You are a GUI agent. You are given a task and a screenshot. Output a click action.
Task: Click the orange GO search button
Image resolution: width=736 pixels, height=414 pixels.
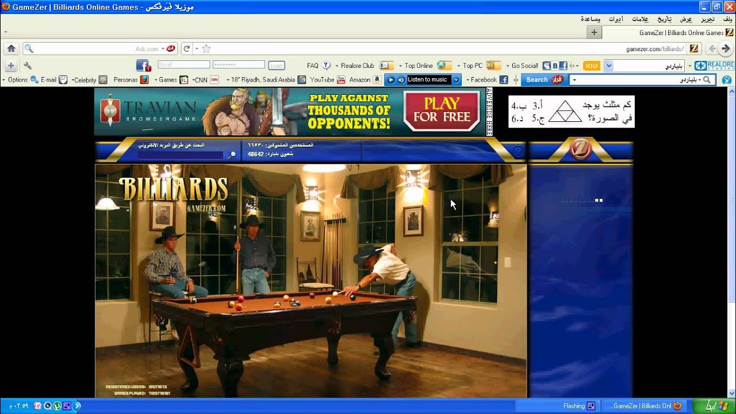[x=591, y=66]
